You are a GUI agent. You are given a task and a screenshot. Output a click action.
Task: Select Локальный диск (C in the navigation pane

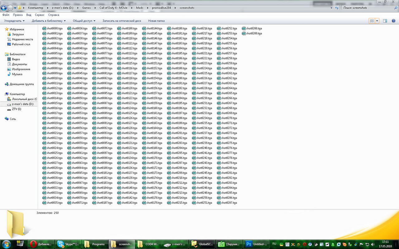point(24,99)
